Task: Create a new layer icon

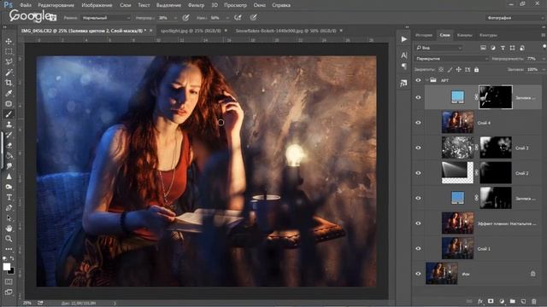Action: 523,301
